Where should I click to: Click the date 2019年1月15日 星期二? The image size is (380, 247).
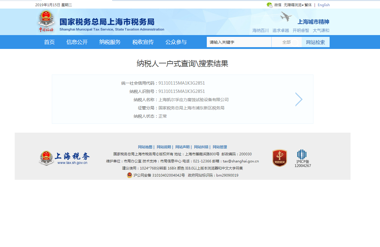[x=54, y=5]
